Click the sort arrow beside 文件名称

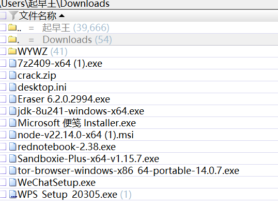click(x=61, y=16)
